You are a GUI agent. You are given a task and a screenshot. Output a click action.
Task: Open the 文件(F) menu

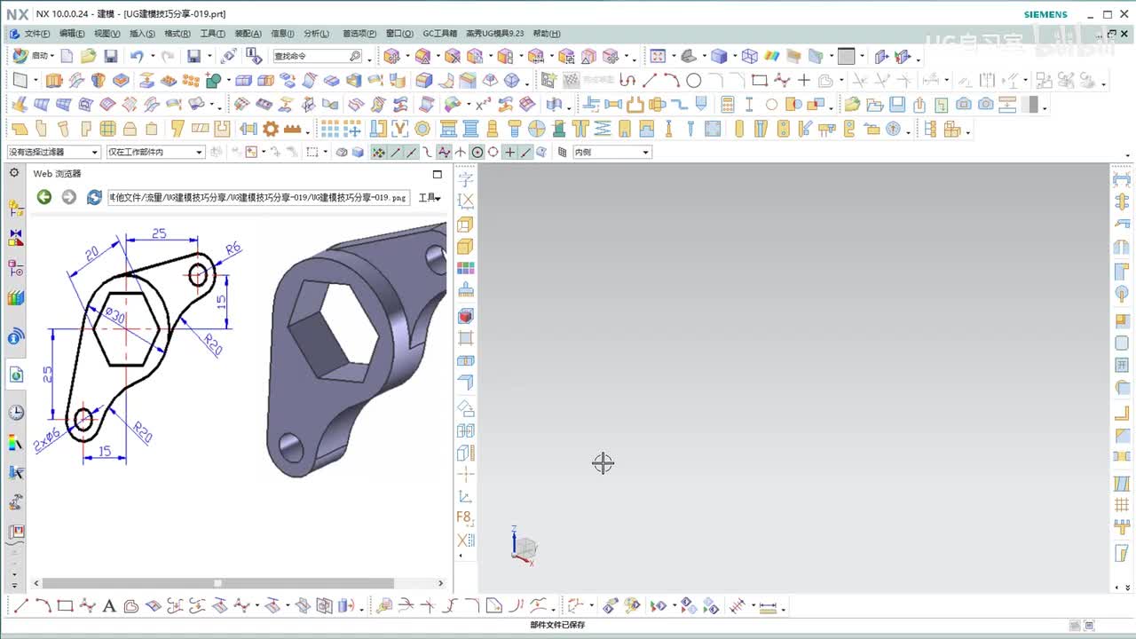click(36, 34)
